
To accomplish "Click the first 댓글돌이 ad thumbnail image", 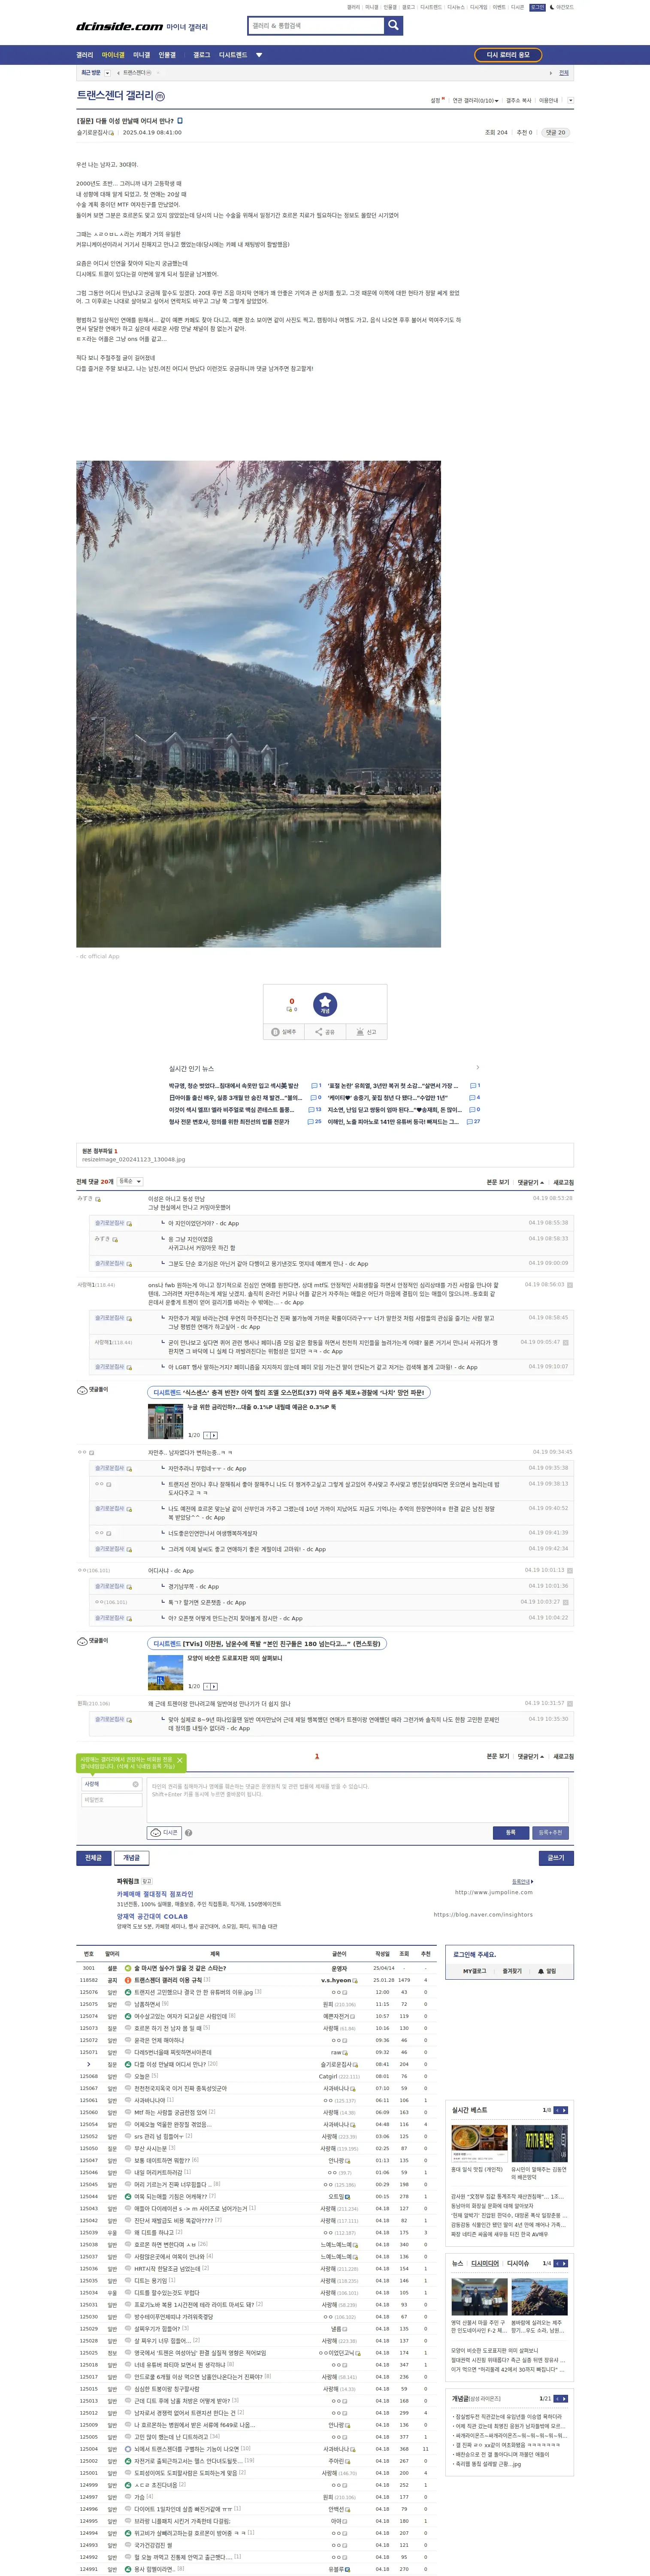I will [165, 1421].
